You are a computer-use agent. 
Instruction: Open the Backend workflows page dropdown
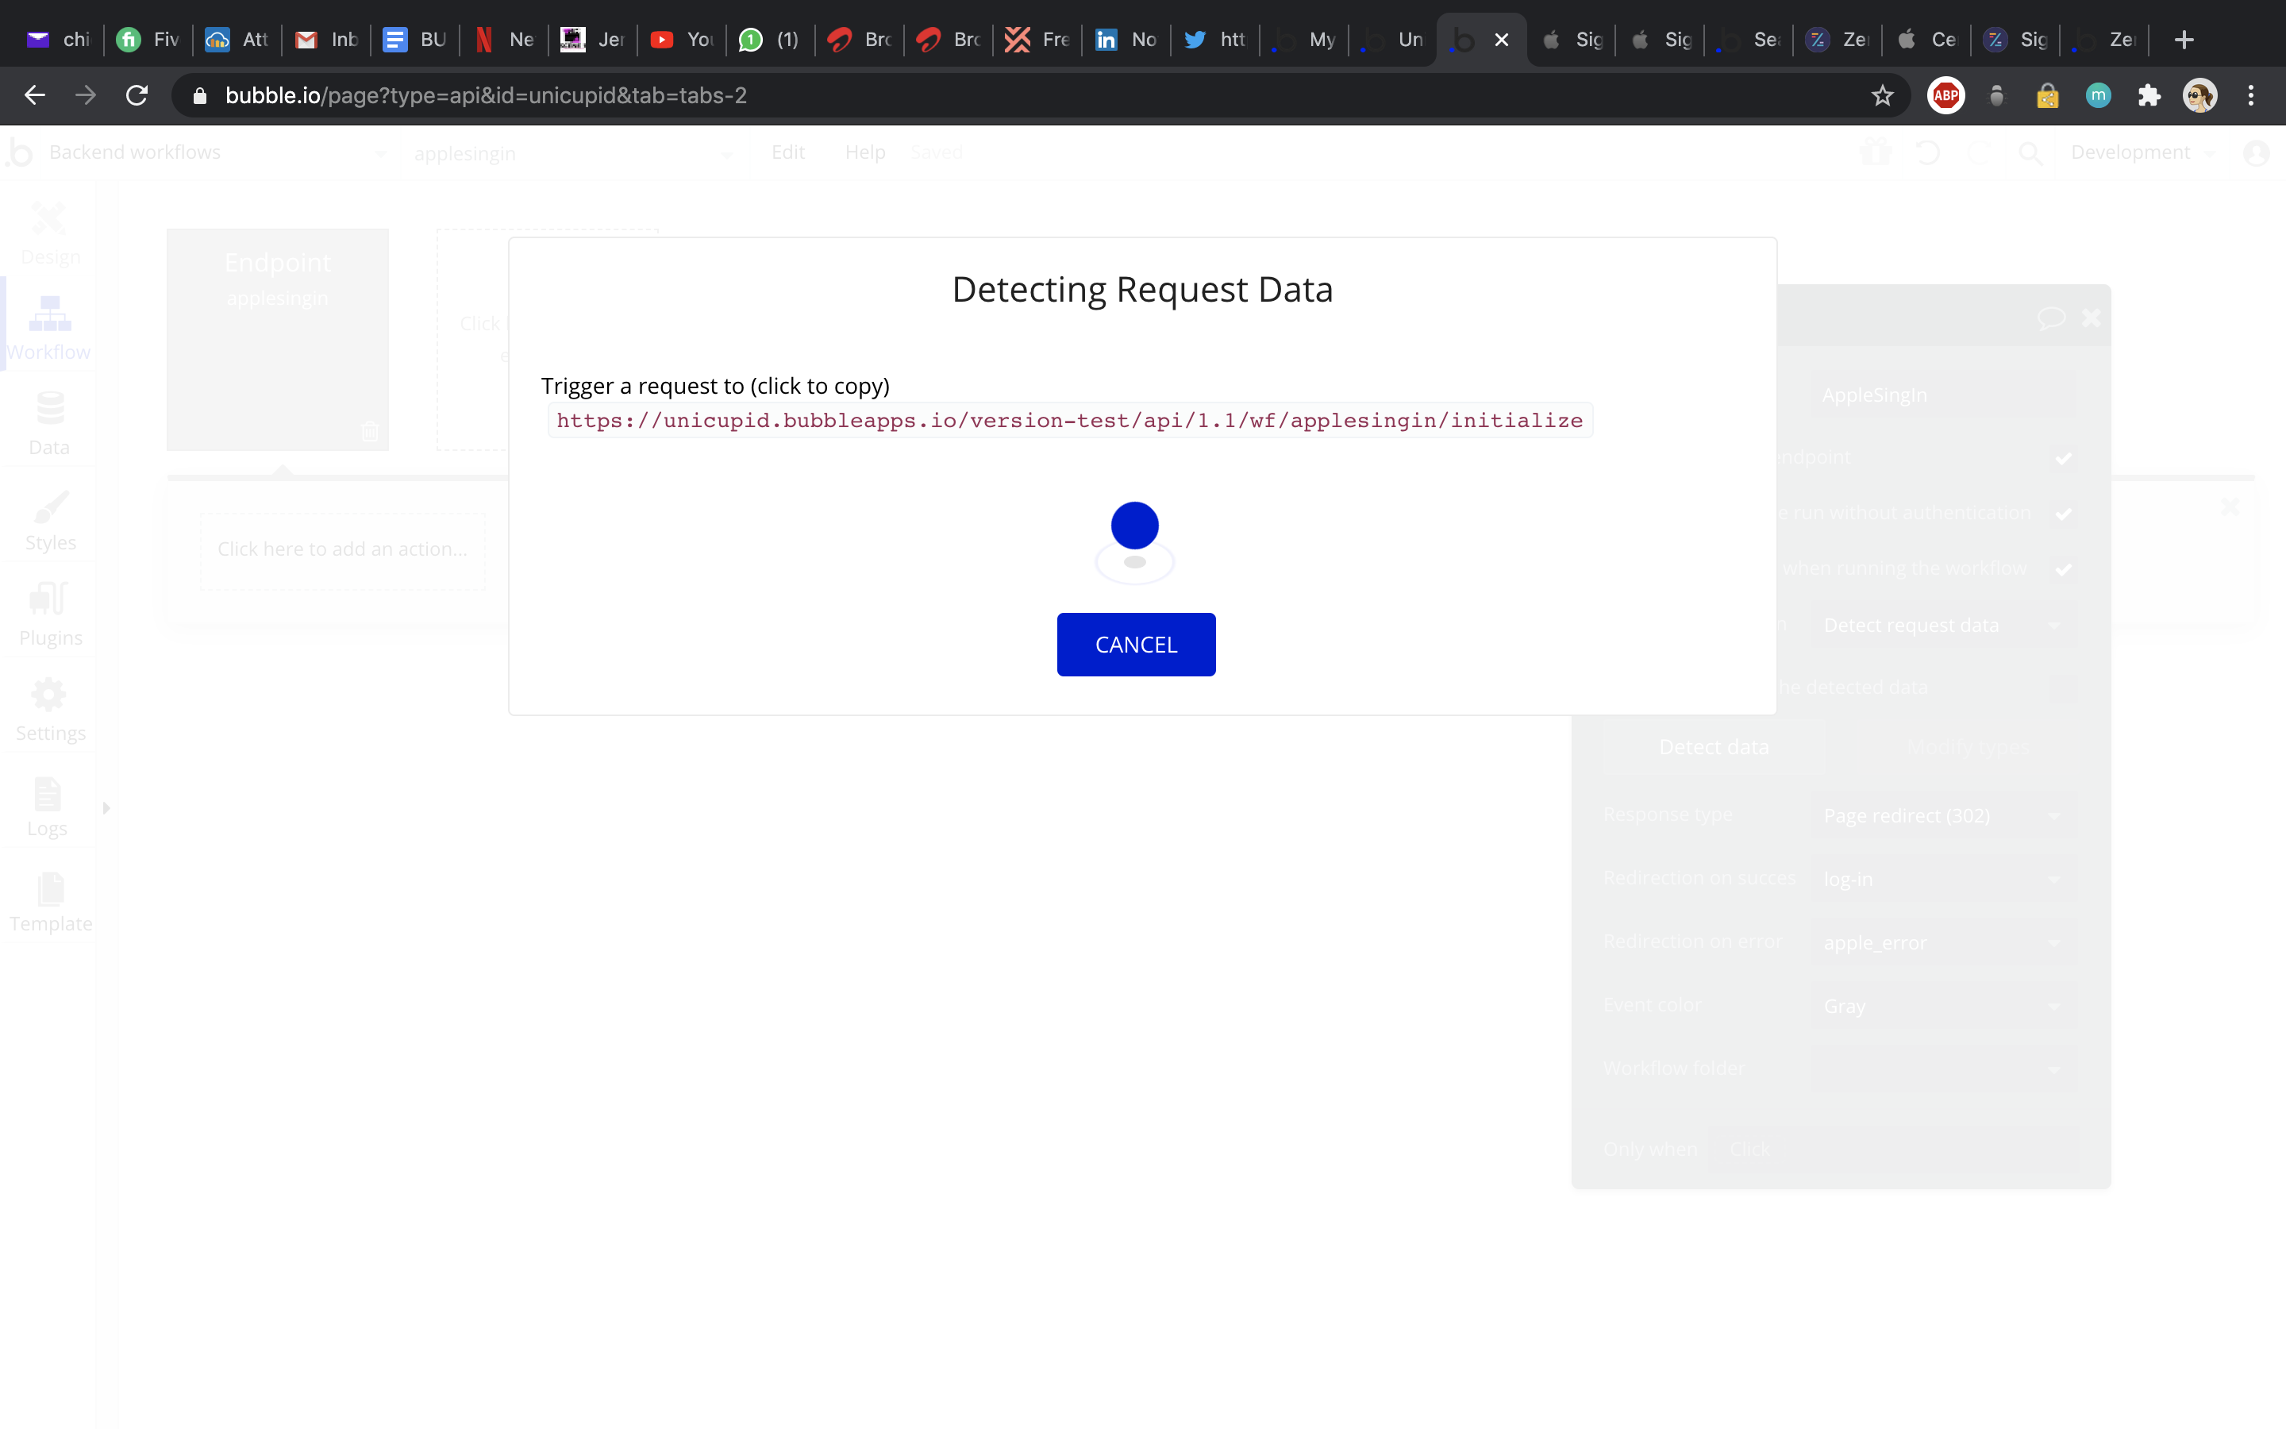[x=217, y=153]
